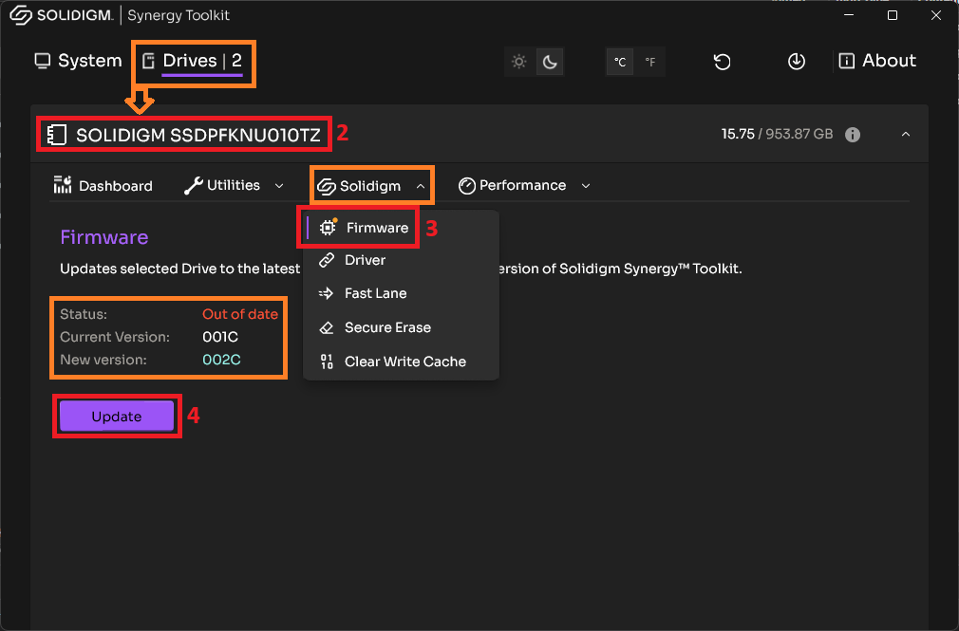Screen dimensions: 959x631
Task: Click the Driver link icon
Action: click(x=327, y=260)
